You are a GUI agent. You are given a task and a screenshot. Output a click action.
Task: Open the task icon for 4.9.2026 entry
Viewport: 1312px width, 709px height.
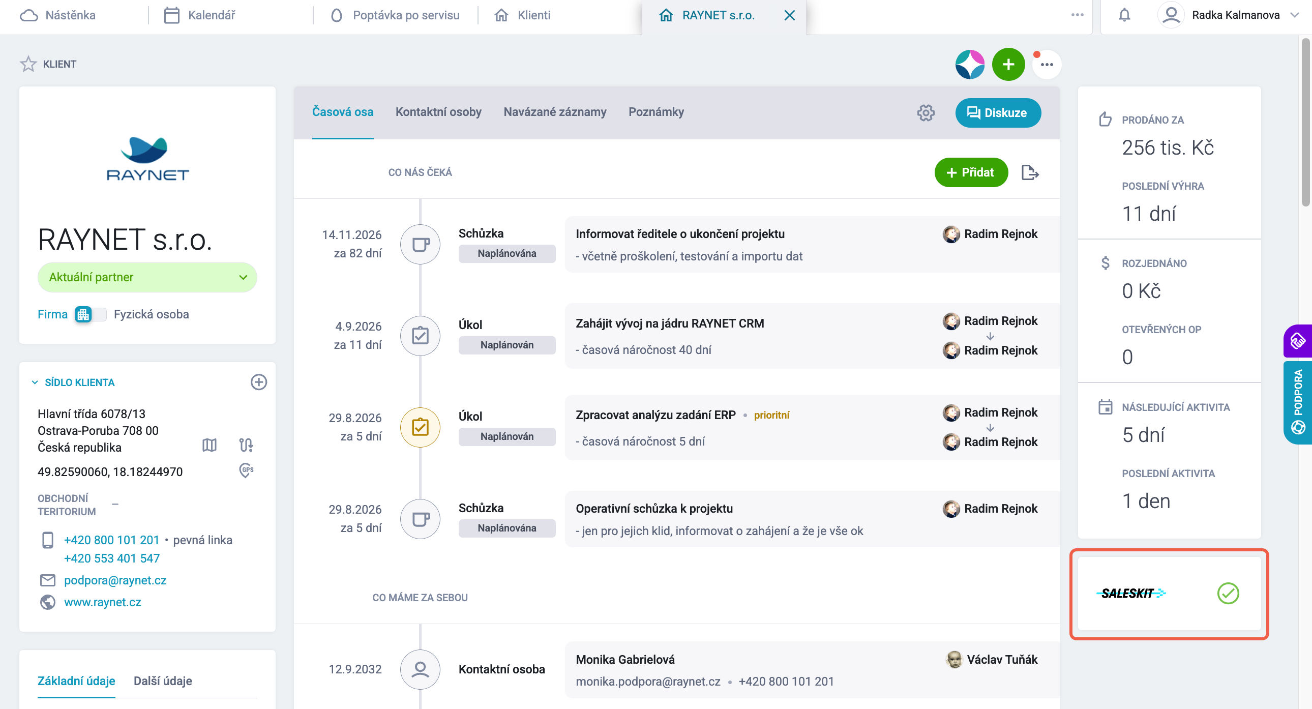point(420,336)
